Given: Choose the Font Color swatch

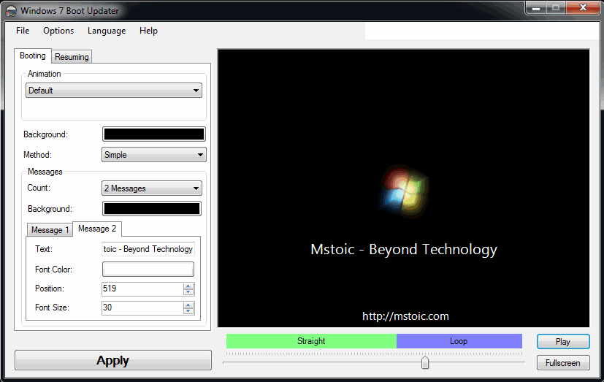Looking at the screenshot, I should pos(148,270).
